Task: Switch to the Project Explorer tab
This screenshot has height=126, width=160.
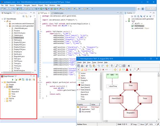Action: [22, 13]
